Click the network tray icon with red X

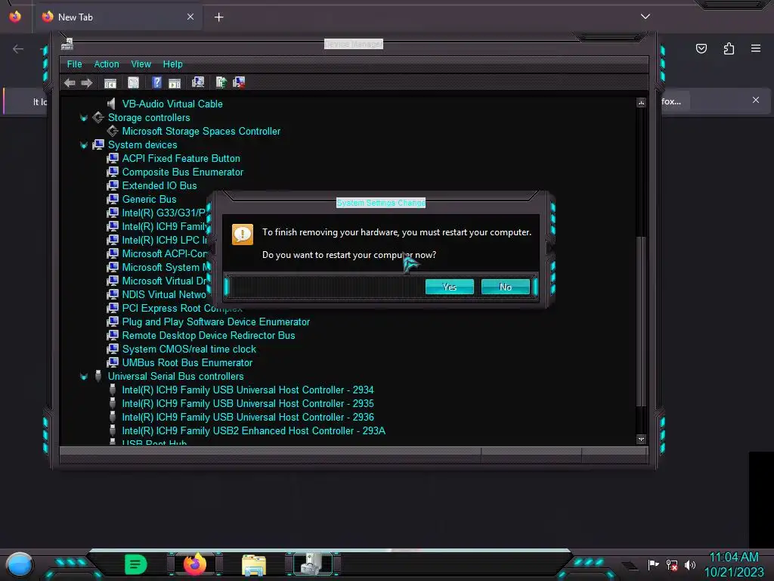coord(672,564)
